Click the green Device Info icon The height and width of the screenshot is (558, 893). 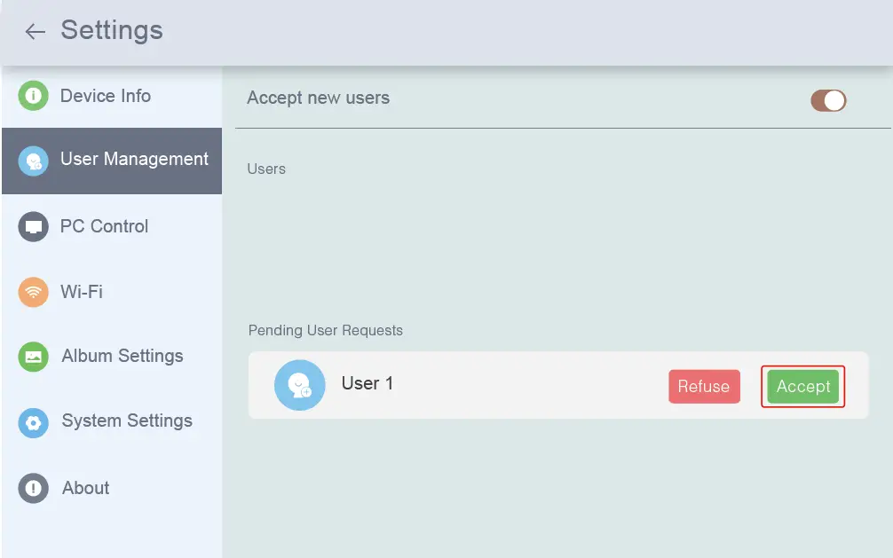pyautogui.click(x=33, y=96)
